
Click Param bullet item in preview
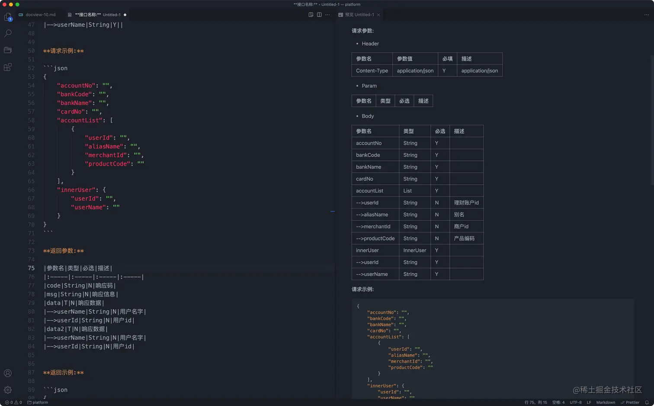(x=369, y=86)
